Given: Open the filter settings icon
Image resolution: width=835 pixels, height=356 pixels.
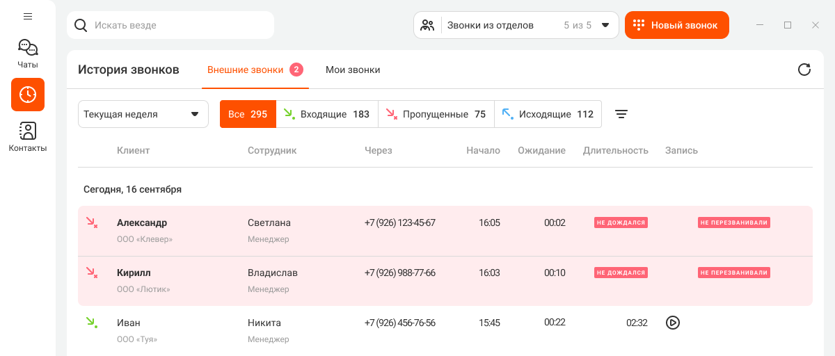Looking at the screenshot, I should tap(621, 114).
